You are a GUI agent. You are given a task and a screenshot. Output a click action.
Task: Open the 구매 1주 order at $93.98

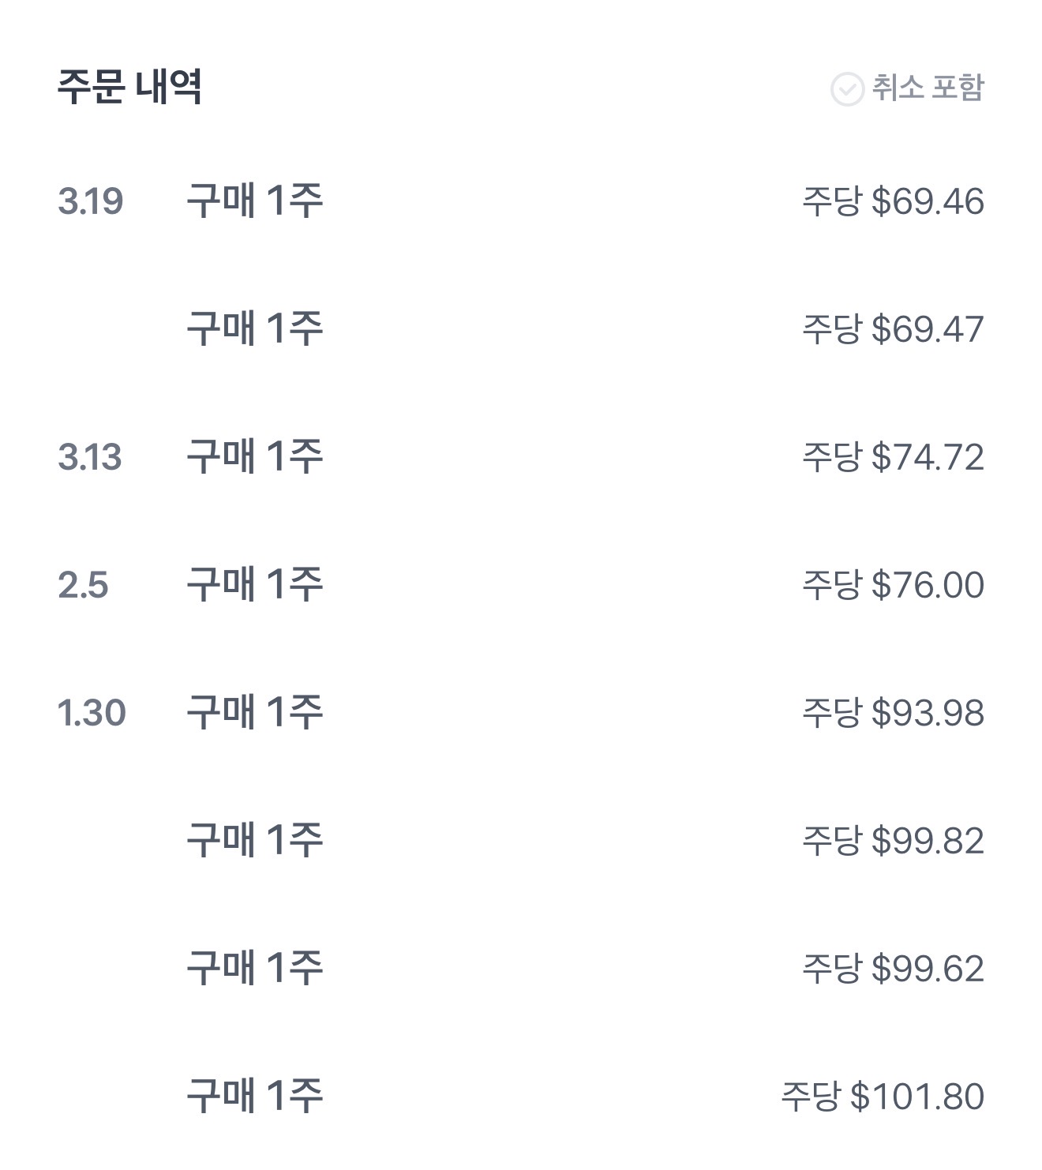pos(255,712)
